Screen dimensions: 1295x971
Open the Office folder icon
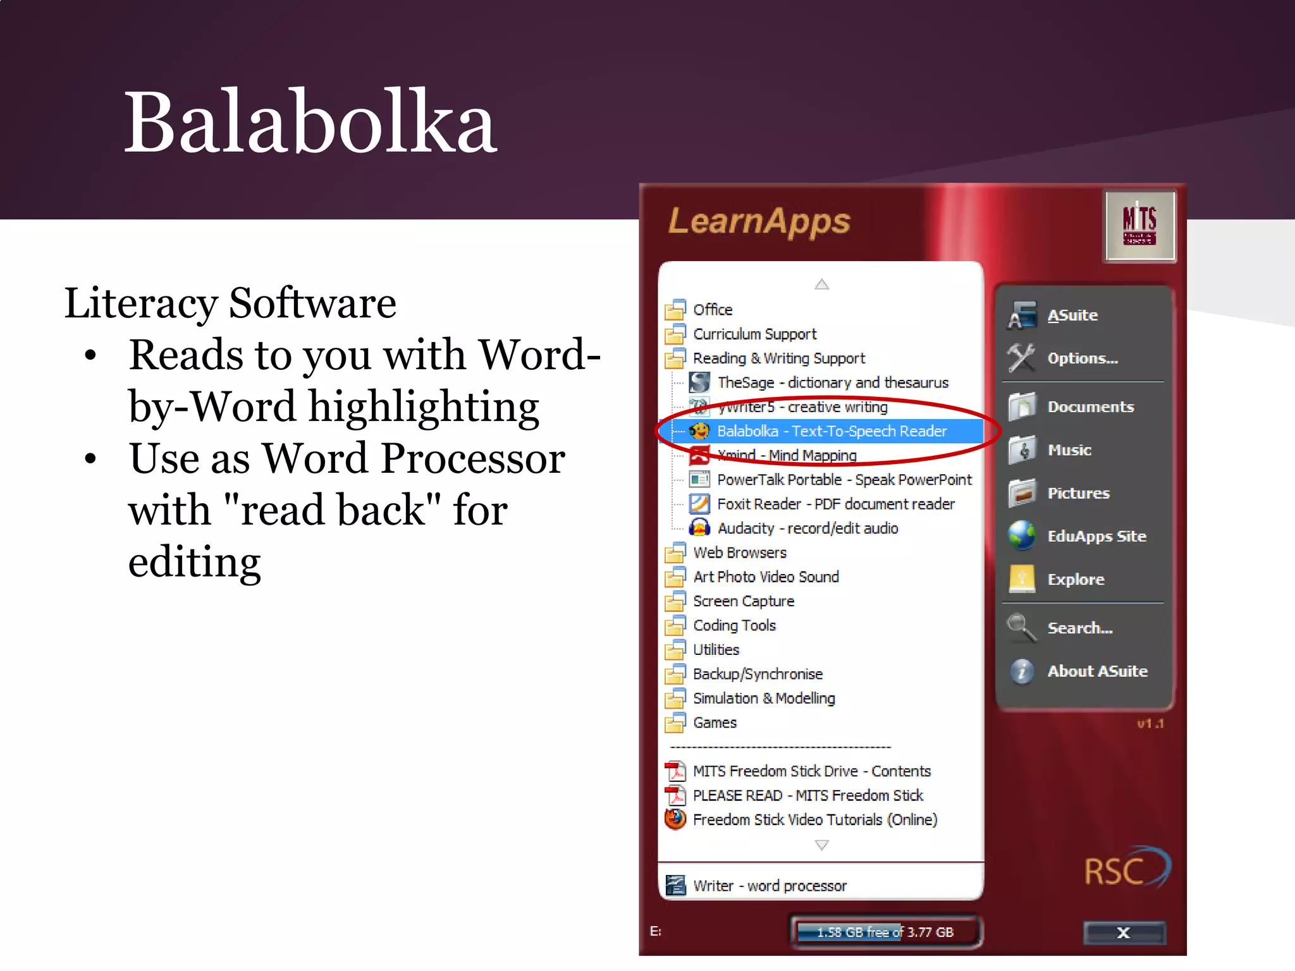coord(675,310)
